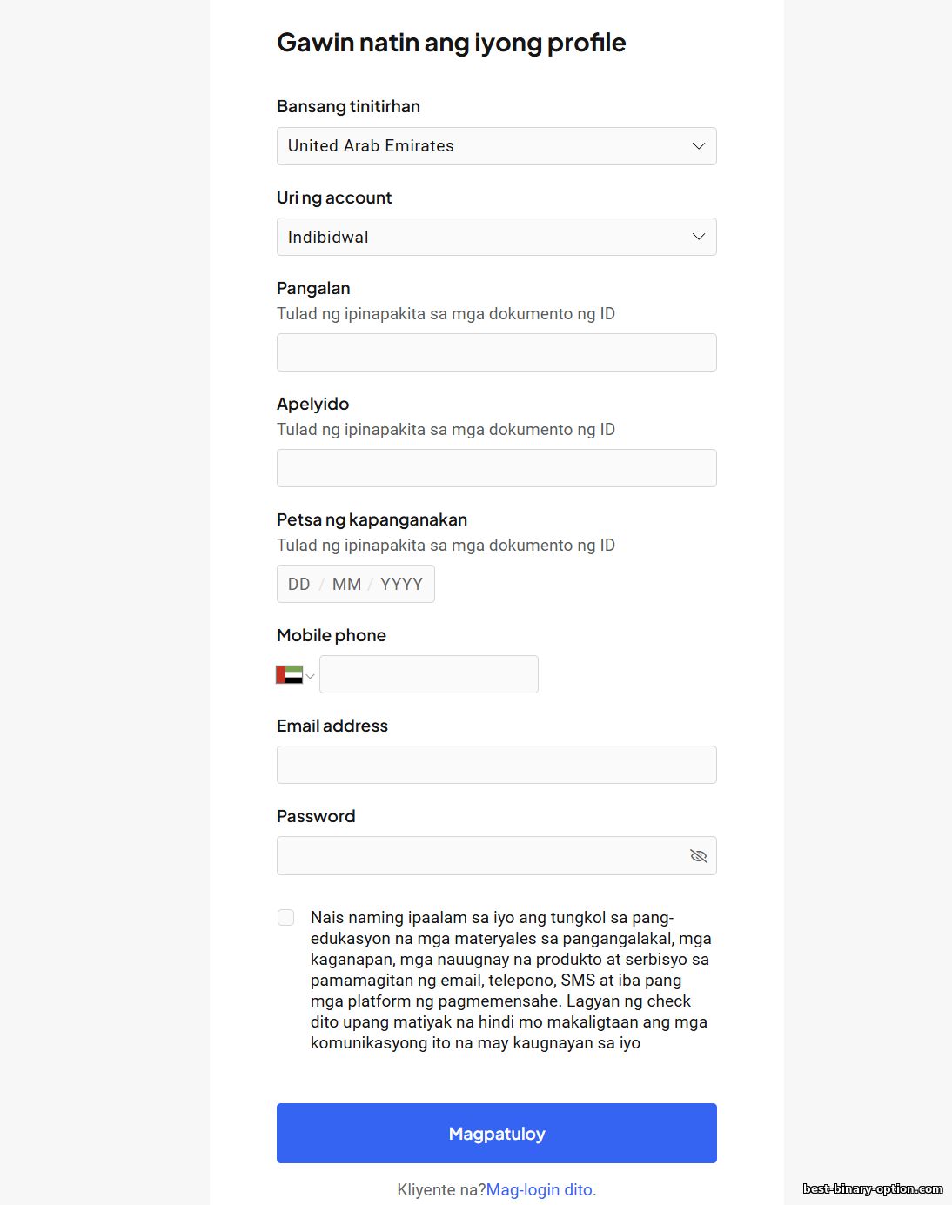This screenshot has height=1205, width=952.
Task: Click the chevron arrow beside United Arab Emirates
Action: click(698, 146)
